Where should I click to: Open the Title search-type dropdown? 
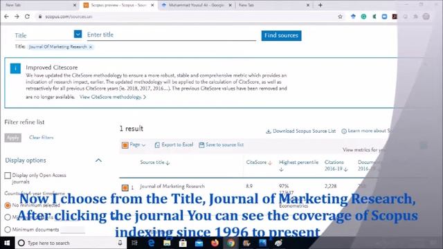(78, 34)
